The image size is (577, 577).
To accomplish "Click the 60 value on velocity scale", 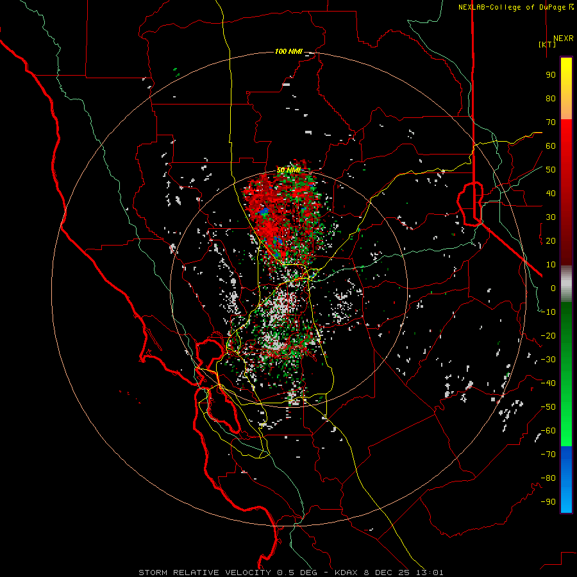I will tap(551, 146).
